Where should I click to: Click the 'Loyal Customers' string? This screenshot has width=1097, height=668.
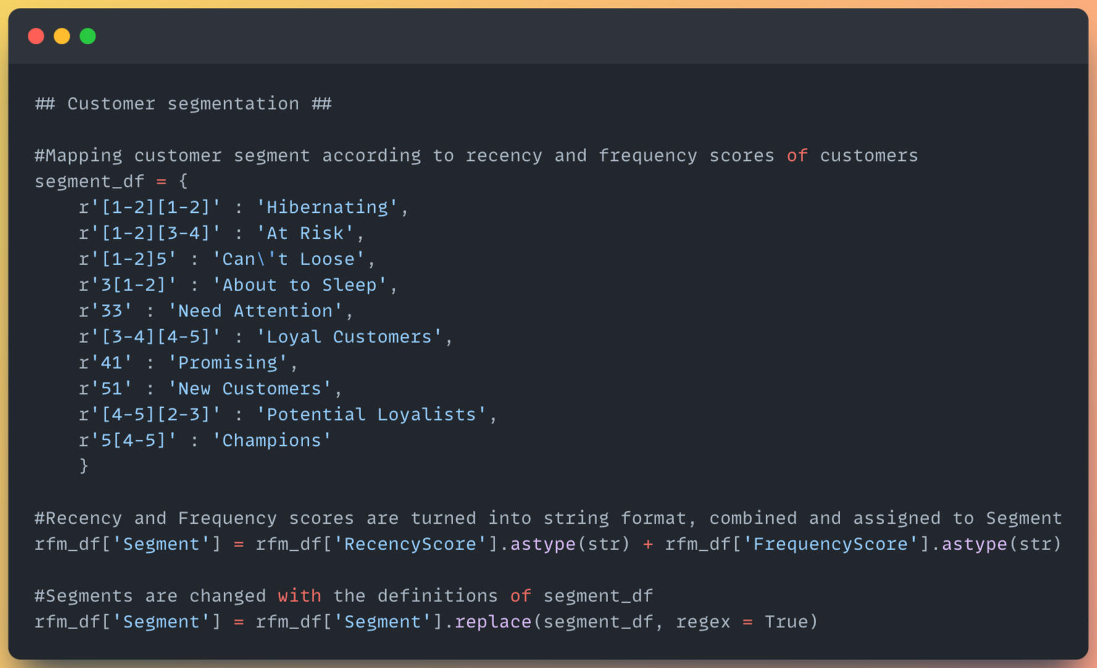349,337
